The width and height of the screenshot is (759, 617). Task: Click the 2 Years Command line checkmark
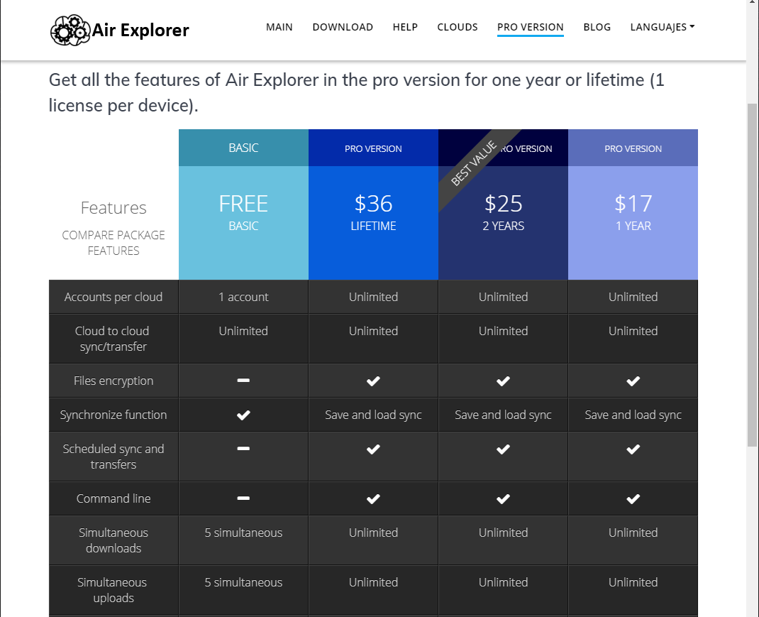pyautogui.click(x=503, y=499)
